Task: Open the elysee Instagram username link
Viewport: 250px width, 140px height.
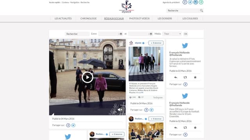Action: tap(138, 43)
